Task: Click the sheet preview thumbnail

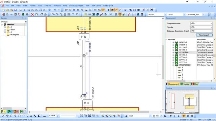Action: [182, 102]
